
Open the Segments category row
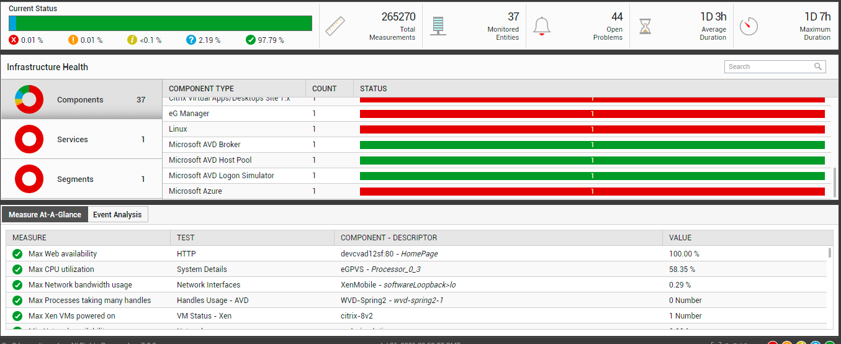pyautogui.click(x=82, y=179)
